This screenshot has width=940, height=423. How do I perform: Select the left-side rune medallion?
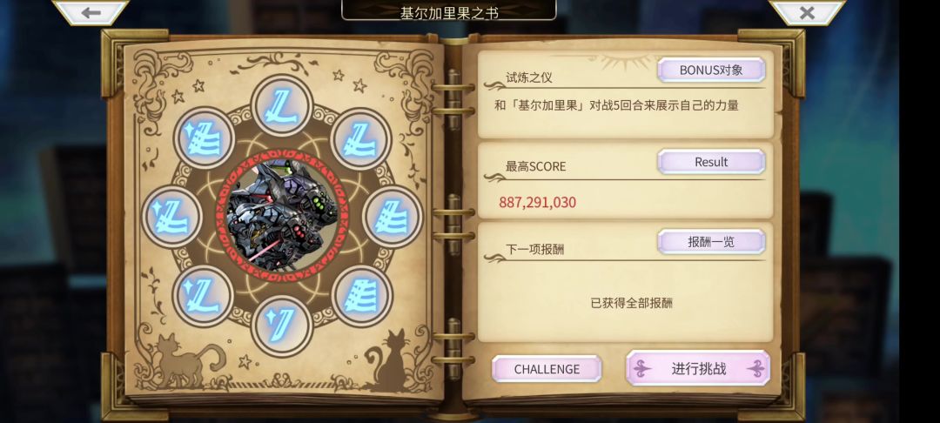tap(172, 217)
